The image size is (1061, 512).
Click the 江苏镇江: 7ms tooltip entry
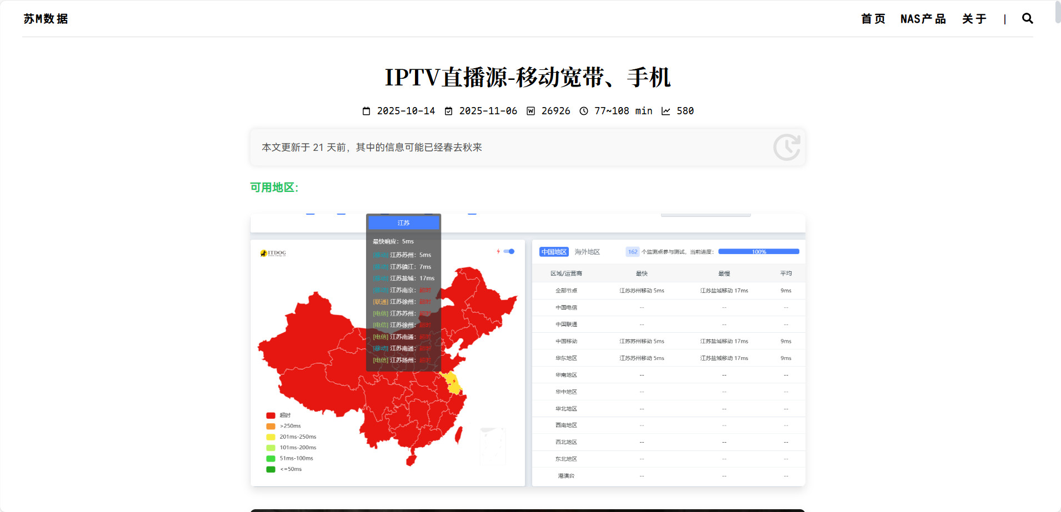click(402, 267)
